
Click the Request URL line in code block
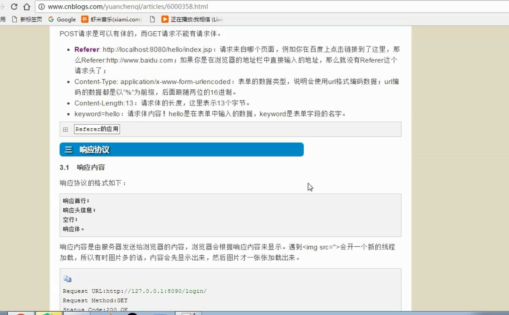click(135, 291)
